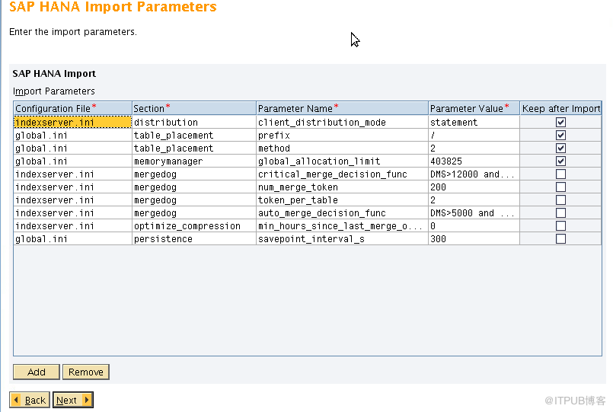Go Back to previous step
The width and height of the screenshot is (613, 412).
click(30, 400)
